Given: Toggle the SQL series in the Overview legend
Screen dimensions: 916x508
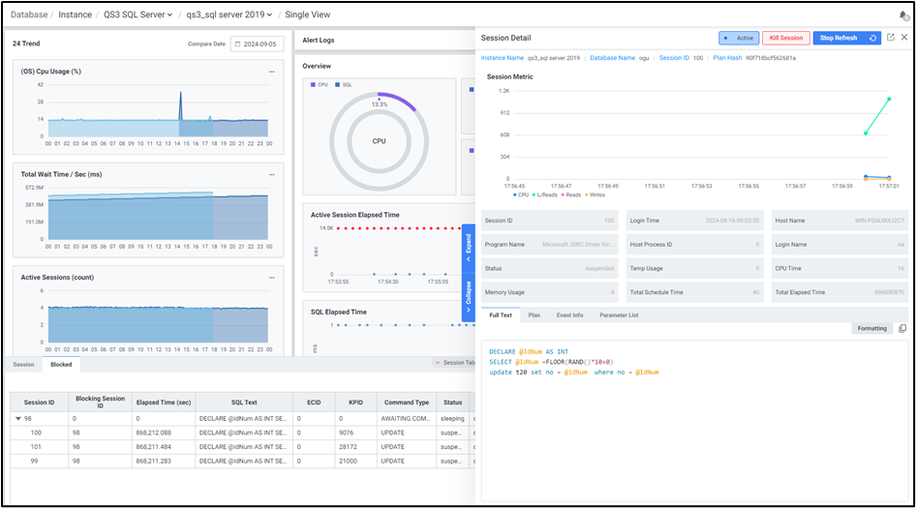Looking at the screenshot, I should (343, 85).
